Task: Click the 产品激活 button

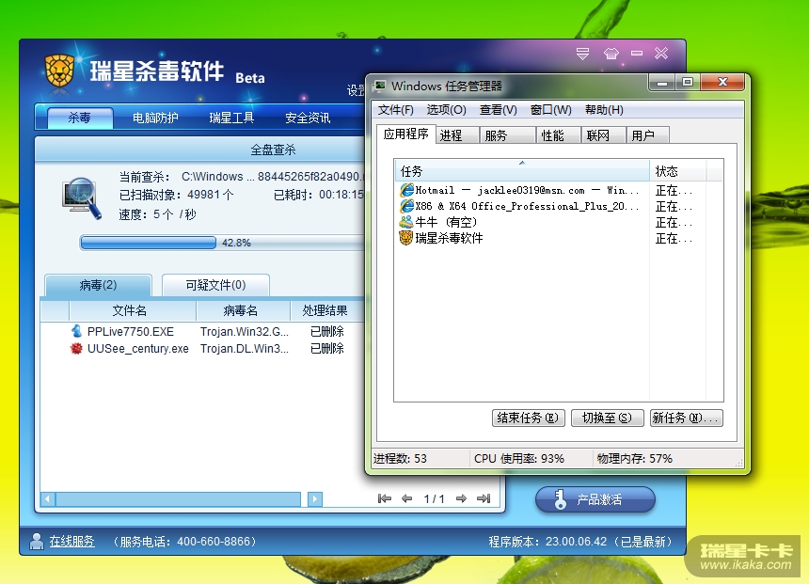Action: tap(595, 499)
